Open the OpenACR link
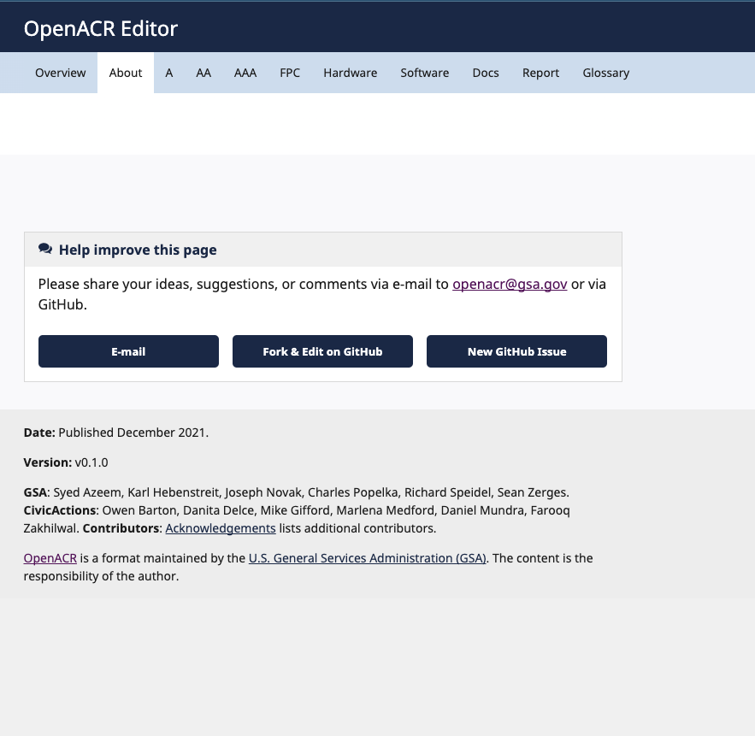 point(50,557)
